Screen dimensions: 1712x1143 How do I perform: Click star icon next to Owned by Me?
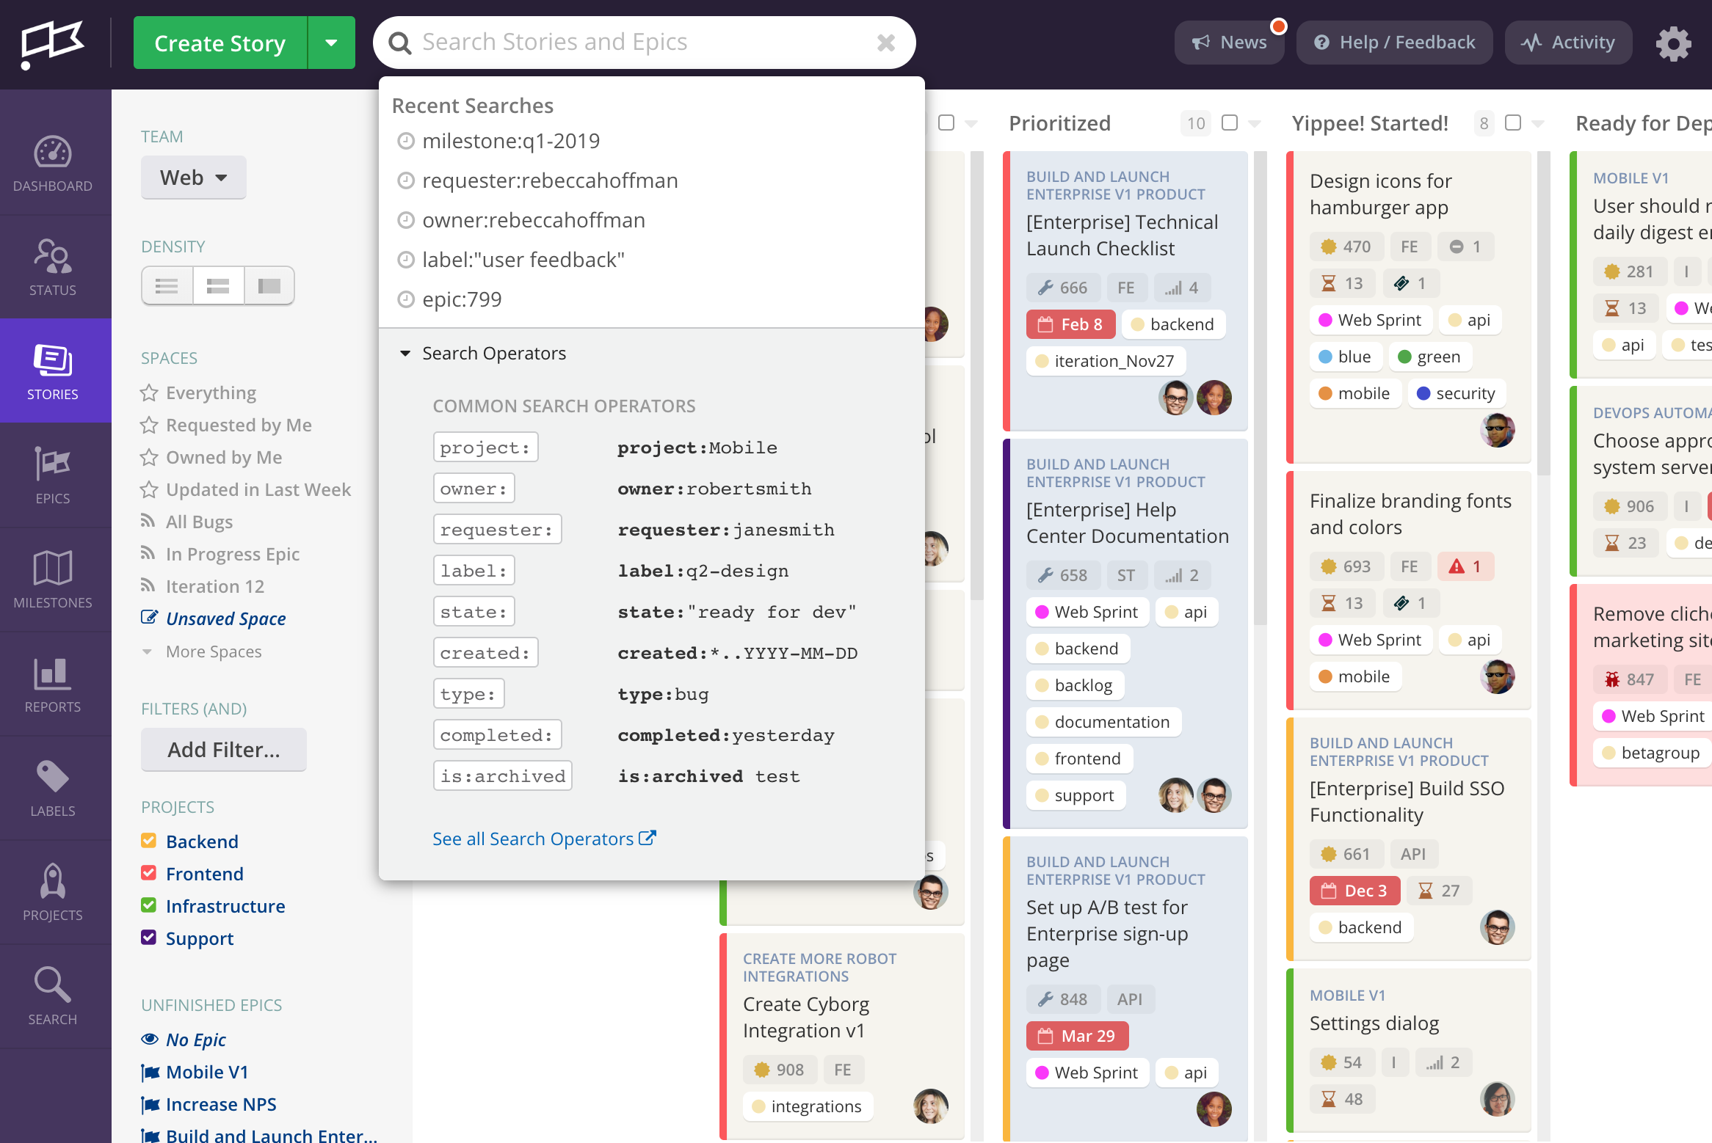149,457
